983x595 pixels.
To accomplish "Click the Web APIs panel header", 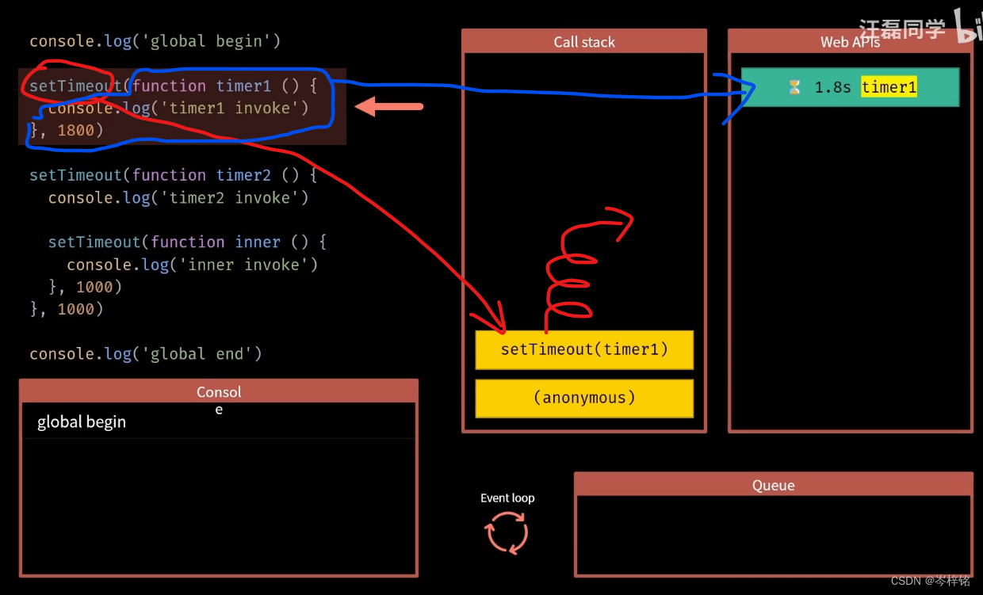I will (850, 42).
